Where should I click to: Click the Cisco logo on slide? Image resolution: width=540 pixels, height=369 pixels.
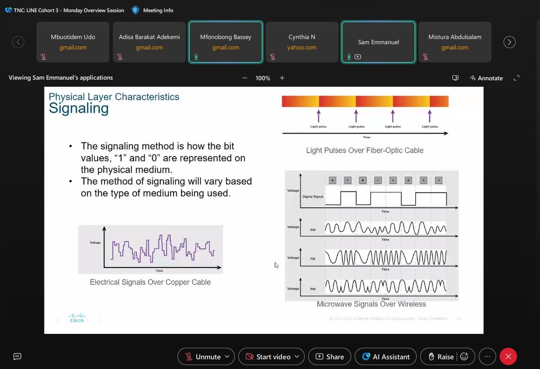click(76, 318)
